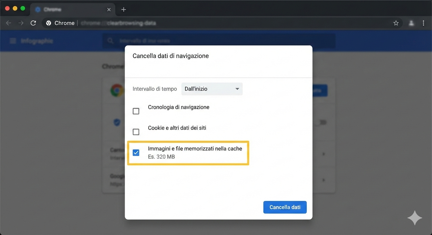432x235 pixels.
Task: Enable Cronologia di navigazione checkbox
Action: (x=136, y=111)
